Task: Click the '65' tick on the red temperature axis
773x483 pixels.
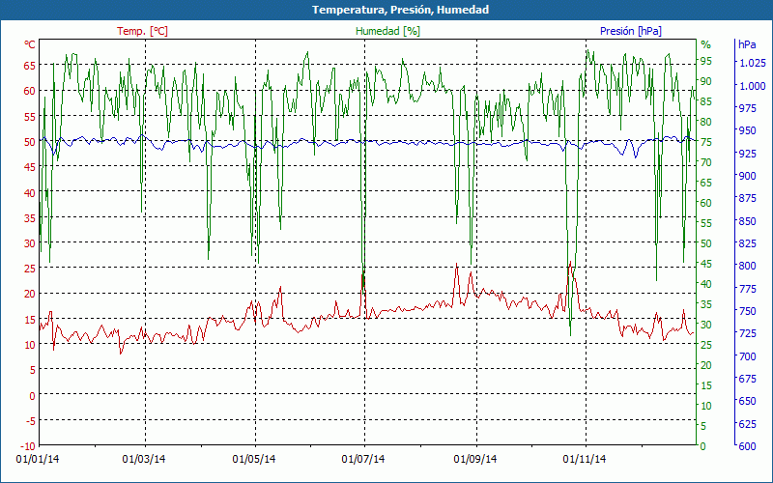Action: pos(30,65)
